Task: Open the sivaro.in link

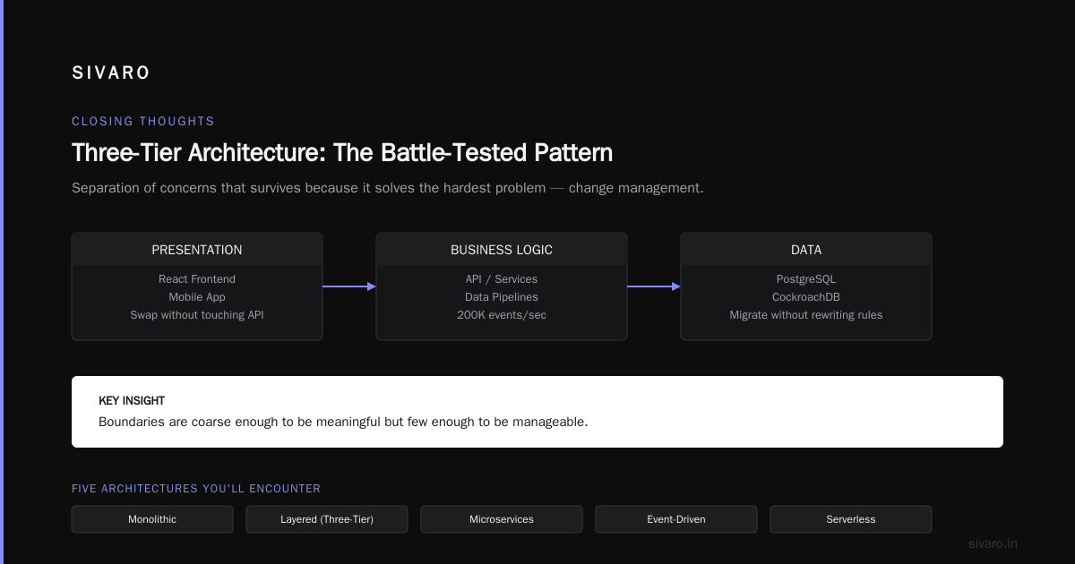Action: point(993,543)
